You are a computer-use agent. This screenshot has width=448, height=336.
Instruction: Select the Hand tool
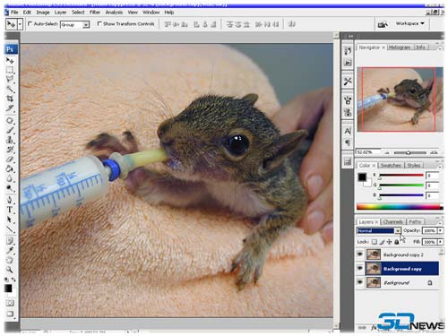coord(10,260)
